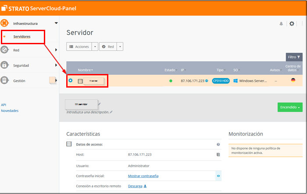The width and height of the screenshot is (307, 194).
Task: Expand the Seguridad menu arrow
Action: [56, 65]
